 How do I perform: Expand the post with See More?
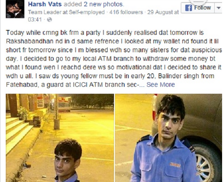(x=161, y=84)
